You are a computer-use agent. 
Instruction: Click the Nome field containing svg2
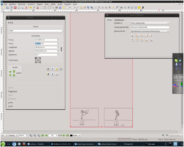pos(35,31)
